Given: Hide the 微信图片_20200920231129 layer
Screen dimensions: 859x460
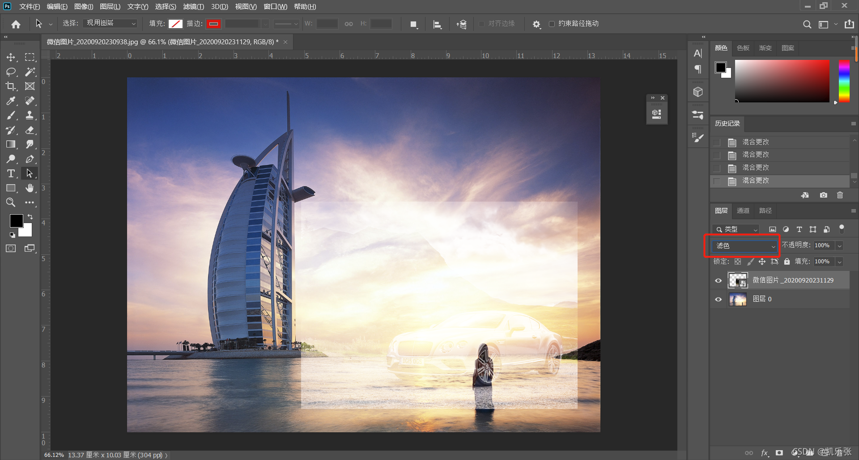Looking at the screenshot, I should (719, 280).
